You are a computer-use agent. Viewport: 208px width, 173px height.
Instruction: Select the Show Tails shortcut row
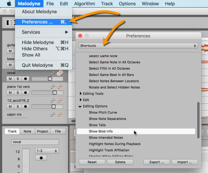(x=136, y=125)
